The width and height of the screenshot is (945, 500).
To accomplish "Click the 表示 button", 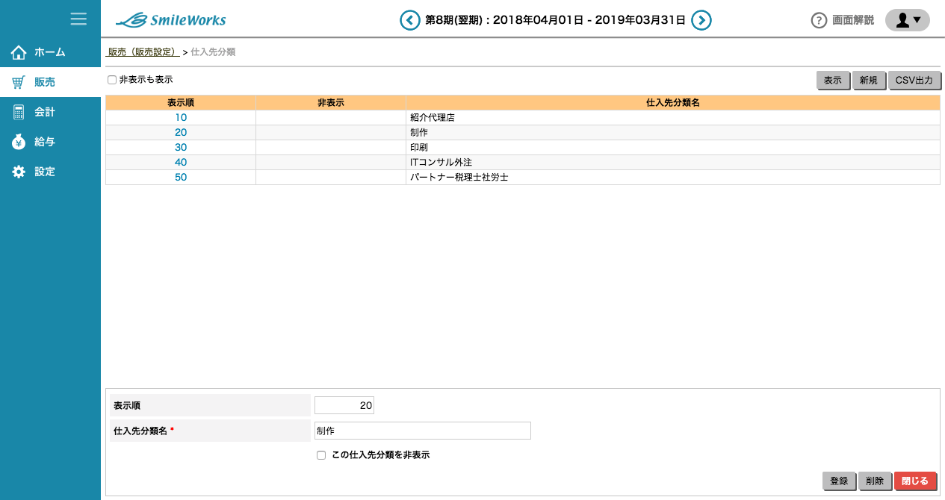I will point(833,81).
